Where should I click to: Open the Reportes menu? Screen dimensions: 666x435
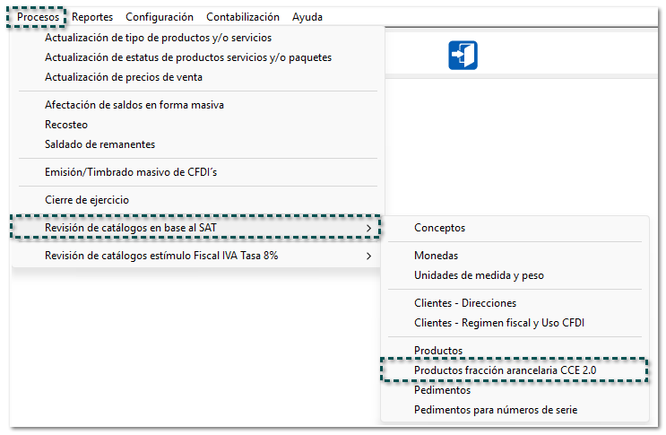tap(92, 17)
